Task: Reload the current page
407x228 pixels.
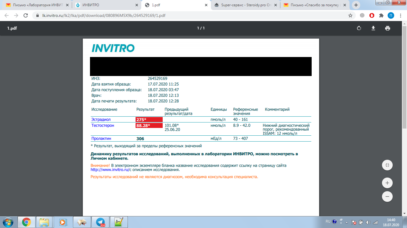Action: [26, 15]
